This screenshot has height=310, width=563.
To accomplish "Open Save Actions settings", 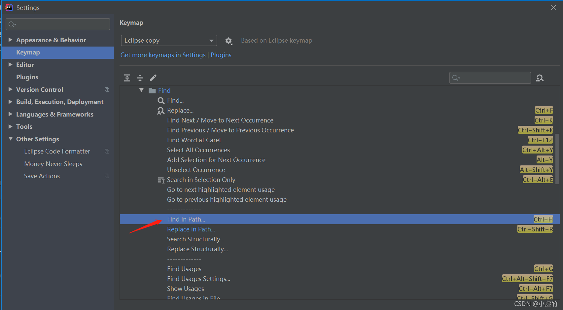I will [42, 176].
